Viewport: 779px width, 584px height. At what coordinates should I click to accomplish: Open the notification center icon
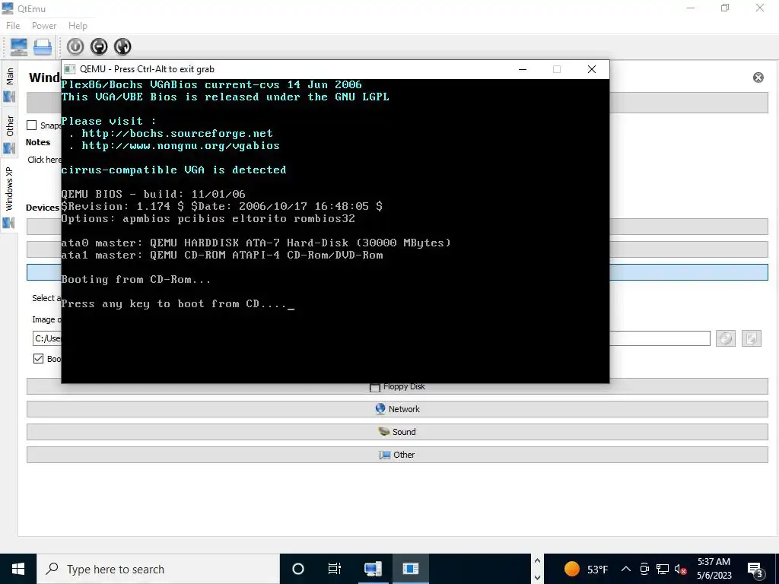pyautogui.click(x=755, y=570)
